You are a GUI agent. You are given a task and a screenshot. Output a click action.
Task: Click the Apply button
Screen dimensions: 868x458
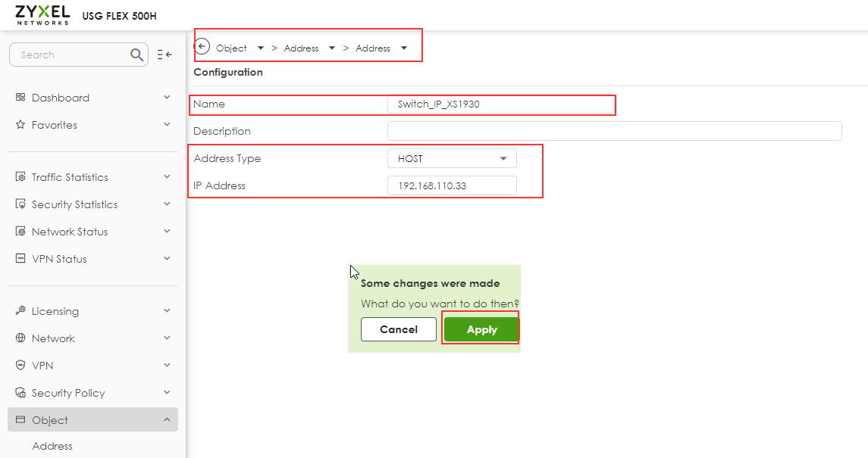tap(481, 329)
